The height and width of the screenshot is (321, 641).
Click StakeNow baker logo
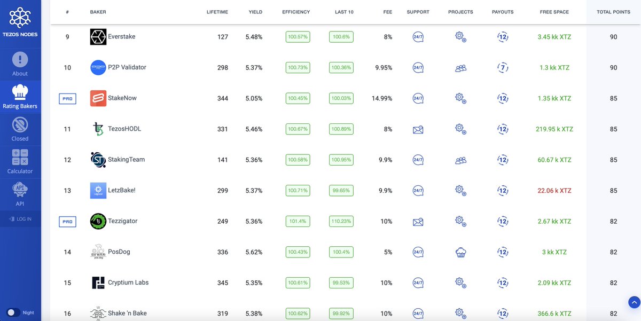[98, 98]
